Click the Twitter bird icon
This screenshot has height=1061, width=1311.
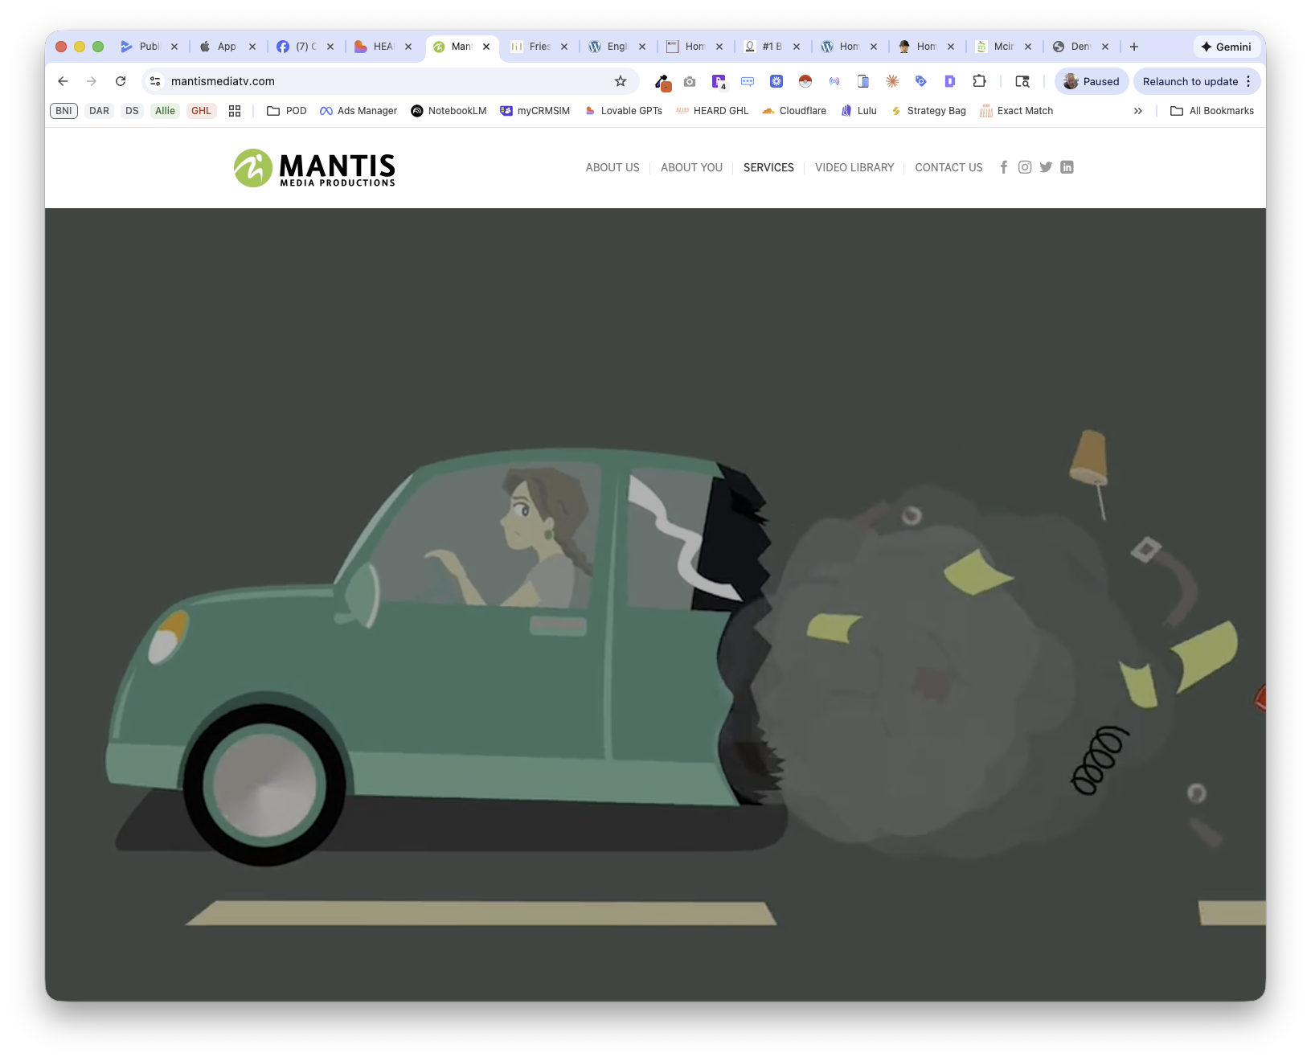point(1046,167)
